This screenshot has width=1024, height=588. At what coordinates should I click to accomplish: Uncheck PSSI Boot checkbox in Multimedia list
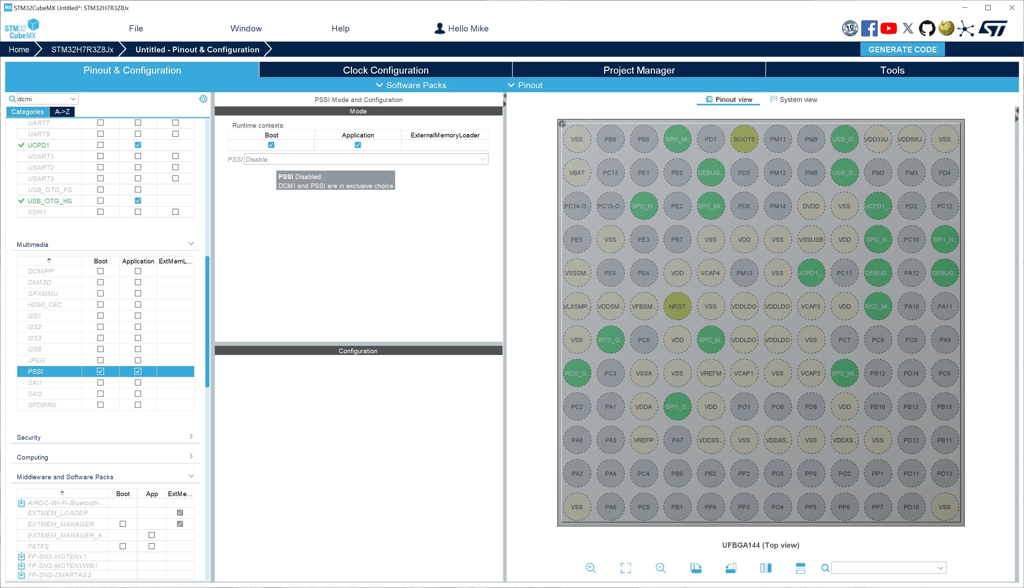(101, 371)
